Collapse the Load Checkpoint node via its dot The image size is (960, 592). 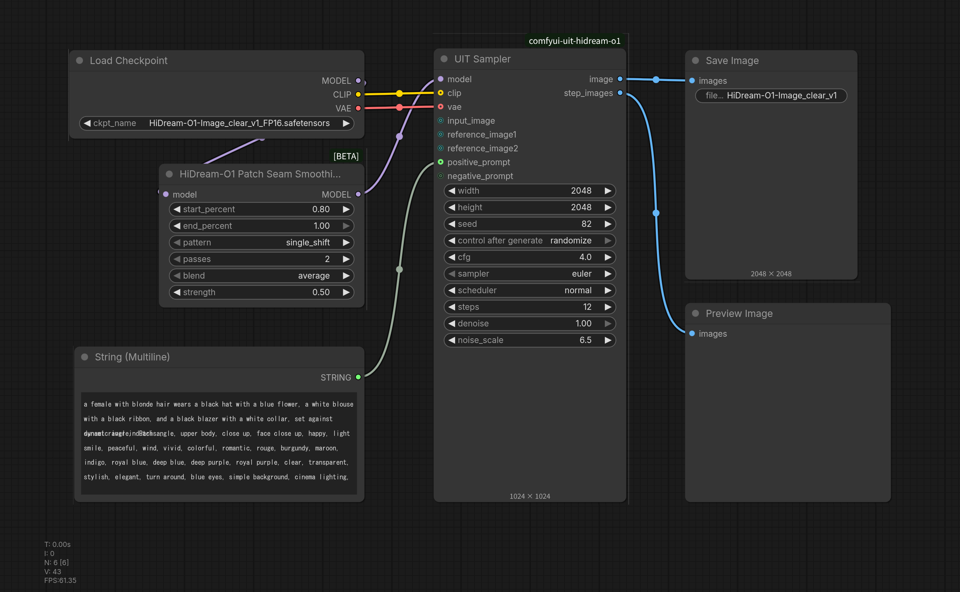click(79, 60)
